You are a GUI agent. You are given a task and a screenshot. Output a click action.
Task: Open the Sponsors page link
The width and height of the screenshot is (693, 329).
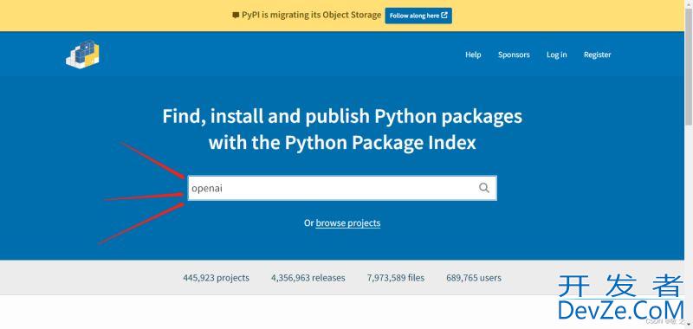(514, 55)
